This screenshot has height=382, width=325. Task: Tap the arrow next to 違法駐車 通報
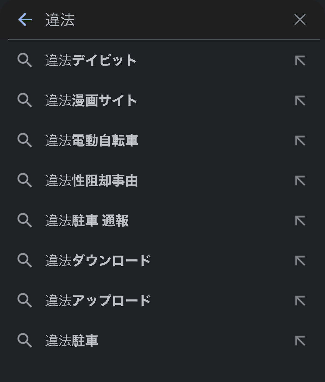point(300,221)
